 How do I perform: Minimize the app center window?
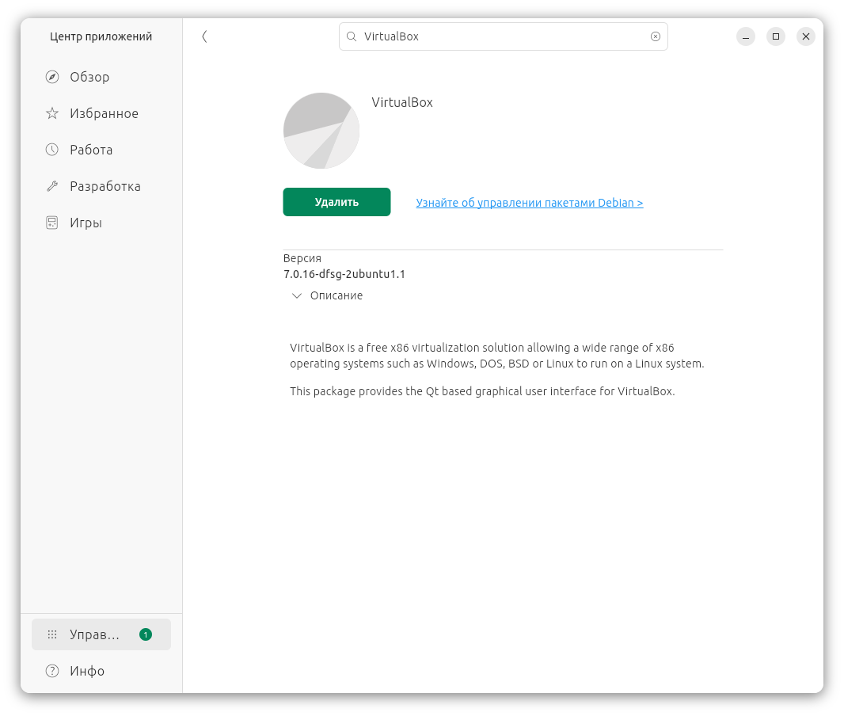click(x=746, y=36)
